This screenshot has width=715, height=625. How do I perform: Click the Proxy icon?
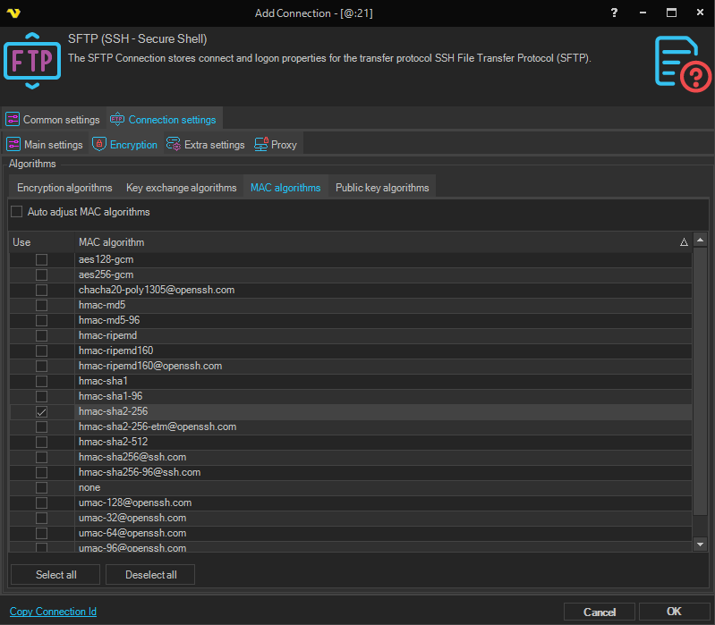(x=261, y=145)
